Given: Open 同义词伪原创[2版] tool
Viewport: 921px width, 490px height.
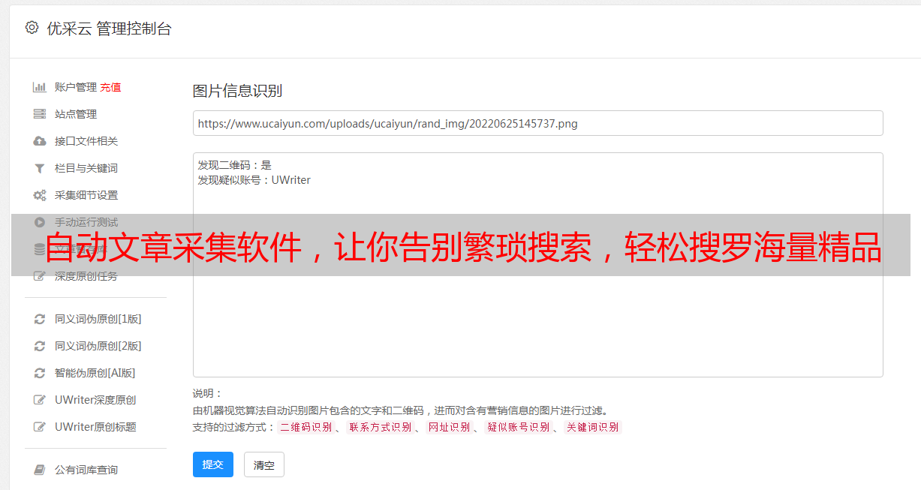Looking at the screenshot, I should click(x=98, y=346).
